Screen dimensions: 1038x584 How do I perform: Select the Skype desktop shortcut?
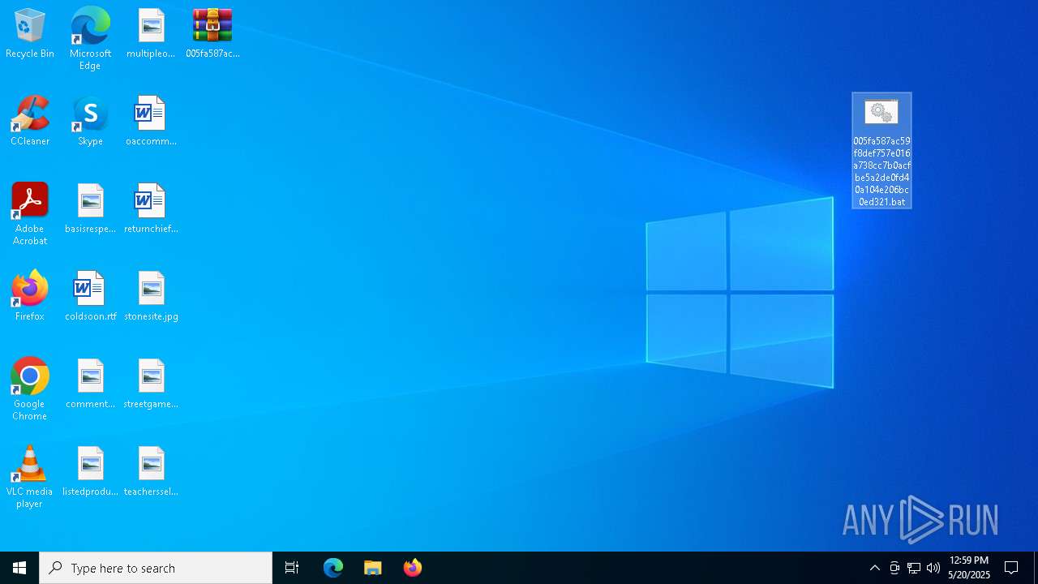coord(90,121)
